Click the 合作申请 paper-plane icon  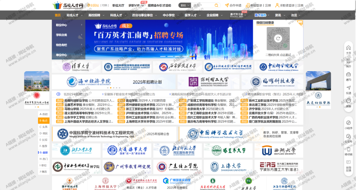point(226,5)
